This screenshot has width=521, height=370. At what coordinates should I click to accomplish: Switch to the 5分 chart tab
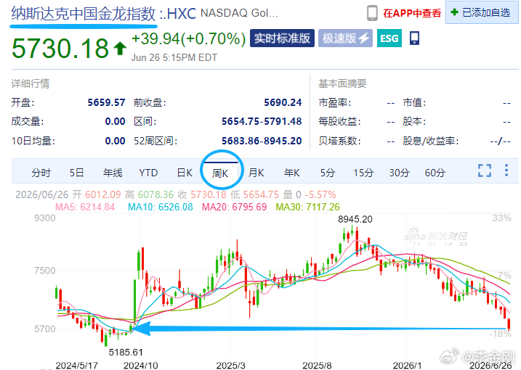[328, 173]
